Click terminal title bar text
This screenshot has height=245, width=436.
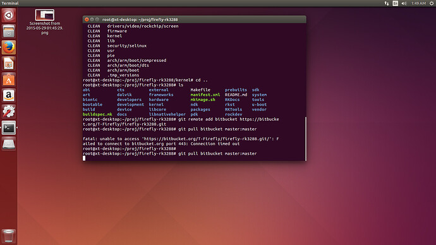click(x=140, y=20)
